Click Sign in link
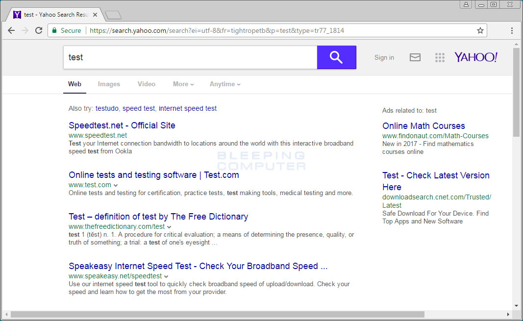The height and width of the screenshot is (321, 523). (x=384, y=57)
